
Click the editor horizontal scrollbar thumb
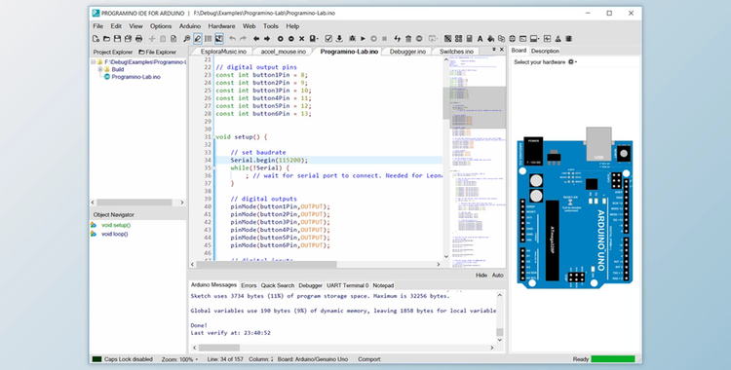point(266,264)
